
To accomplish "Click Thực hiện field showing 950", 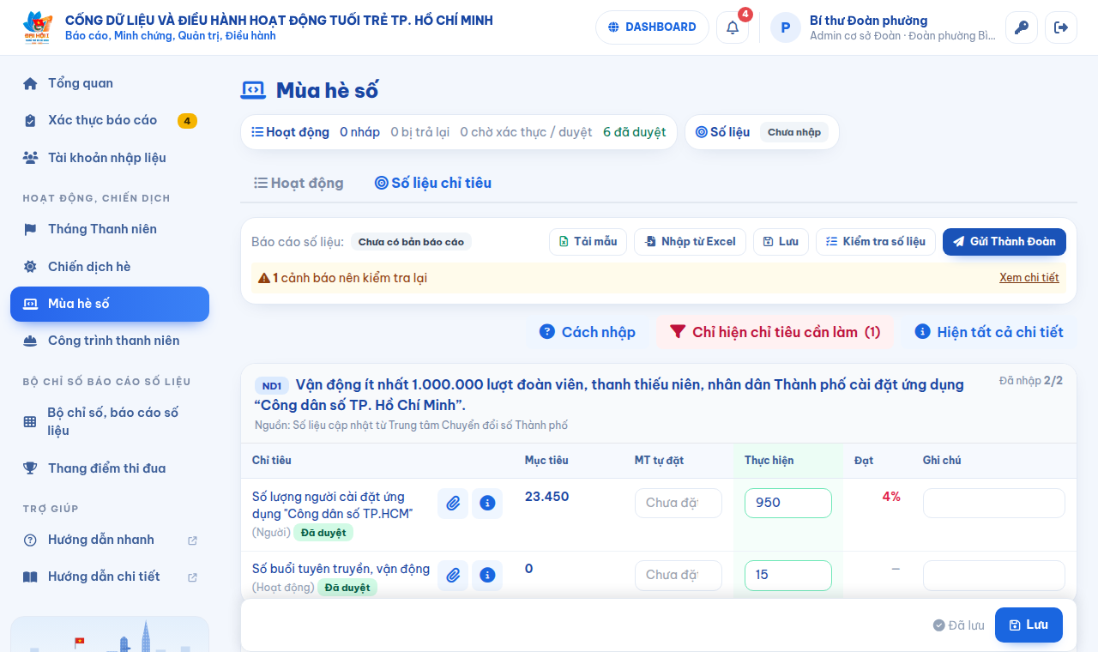I will pyautogui.click(x=788, y=503).
